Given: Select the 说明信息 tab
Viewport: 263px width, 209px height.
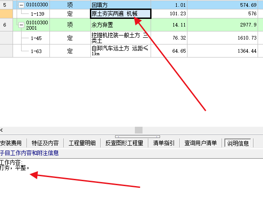Looking at the screenshot, I should tap(238, 143).
